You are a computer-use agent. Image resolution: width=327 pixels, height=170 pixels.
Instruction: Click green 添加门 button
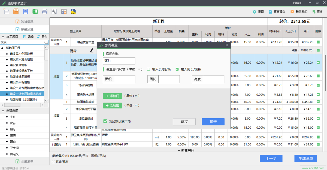[113, 96]
